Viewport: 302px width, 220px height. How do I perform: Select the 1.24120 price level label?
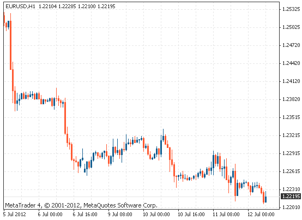(291, 81)
